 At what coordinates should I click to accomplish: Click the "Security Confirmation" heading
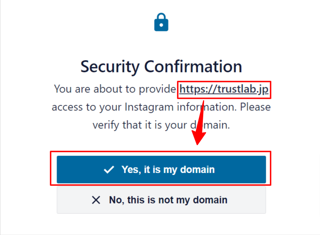[x=161, y=66]
